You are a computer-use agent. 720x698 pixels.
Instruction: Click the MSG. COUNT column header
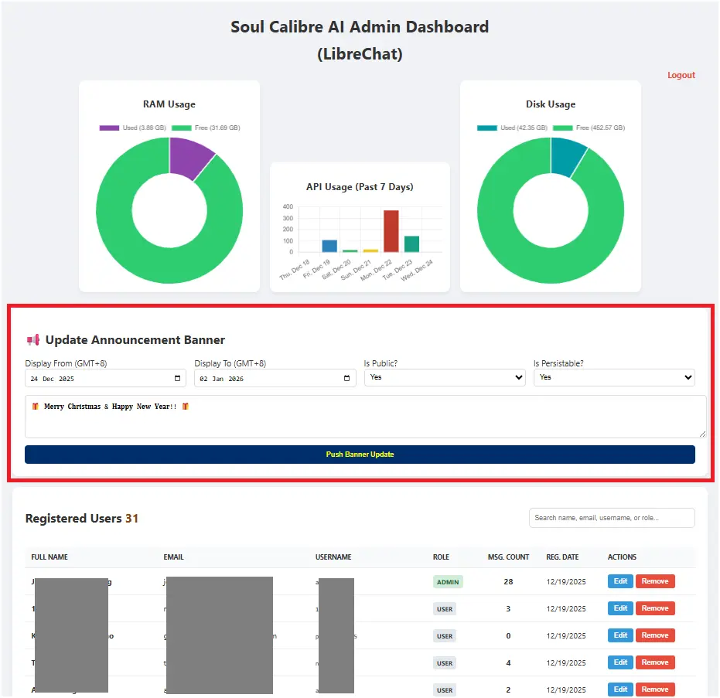click(508, 557)
